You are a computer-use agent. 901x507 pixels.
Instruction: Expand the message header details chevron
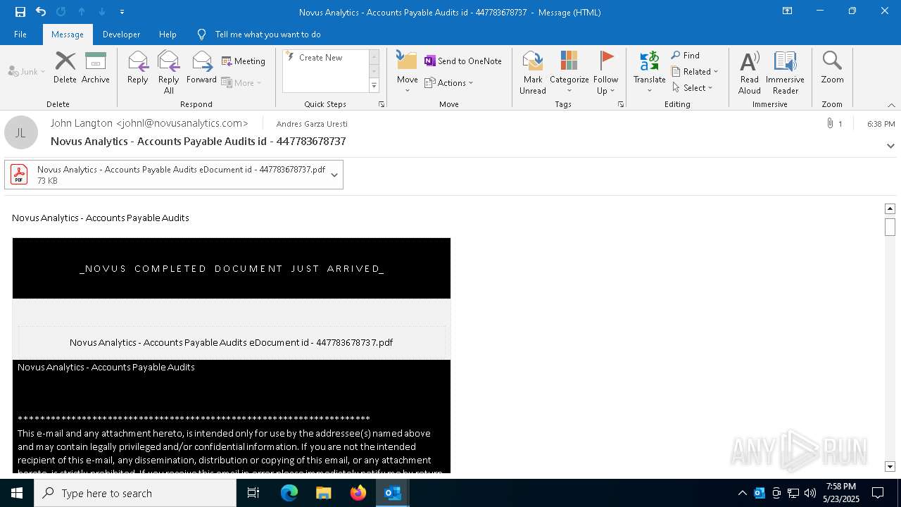coord(890,146)
